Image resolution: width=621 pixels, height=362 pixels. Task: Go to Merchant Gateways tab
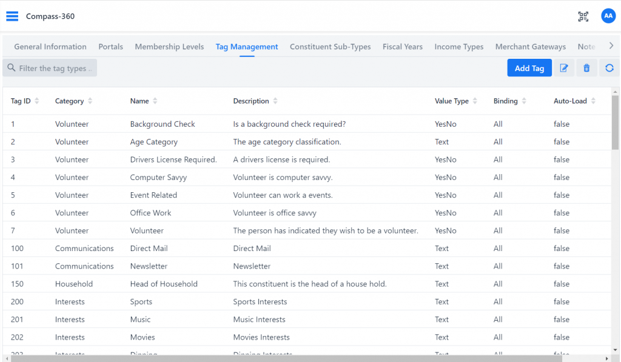530,47
